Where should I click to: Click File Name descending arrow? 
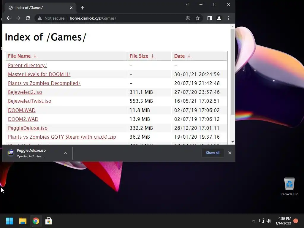35,56
